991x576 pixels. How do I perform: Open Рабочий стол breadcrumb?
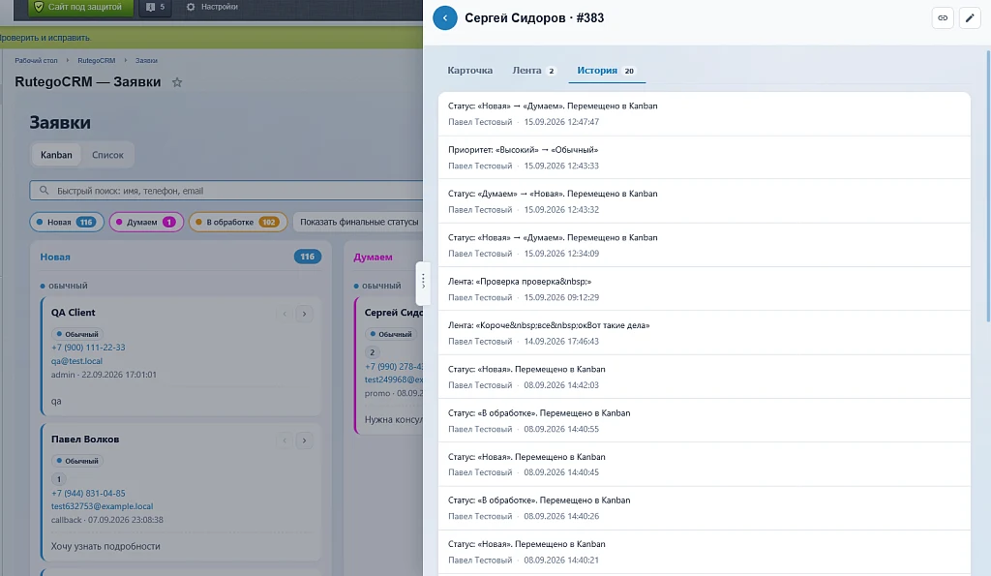tap(36, 61)
